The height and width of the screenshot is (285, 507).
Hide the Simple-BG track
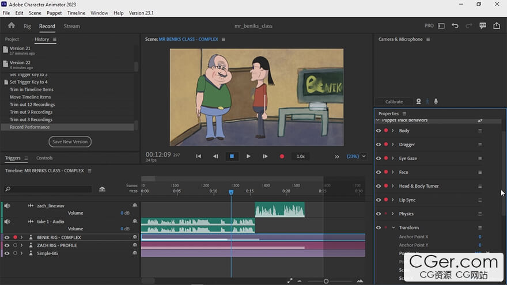coord(7,253)
